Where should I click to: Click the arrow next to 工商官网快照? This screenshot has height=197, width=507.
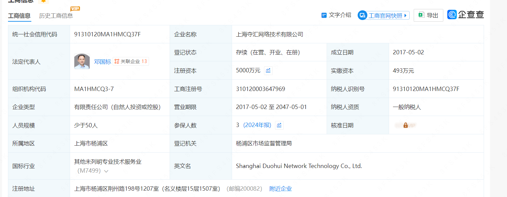pos(405,15)
